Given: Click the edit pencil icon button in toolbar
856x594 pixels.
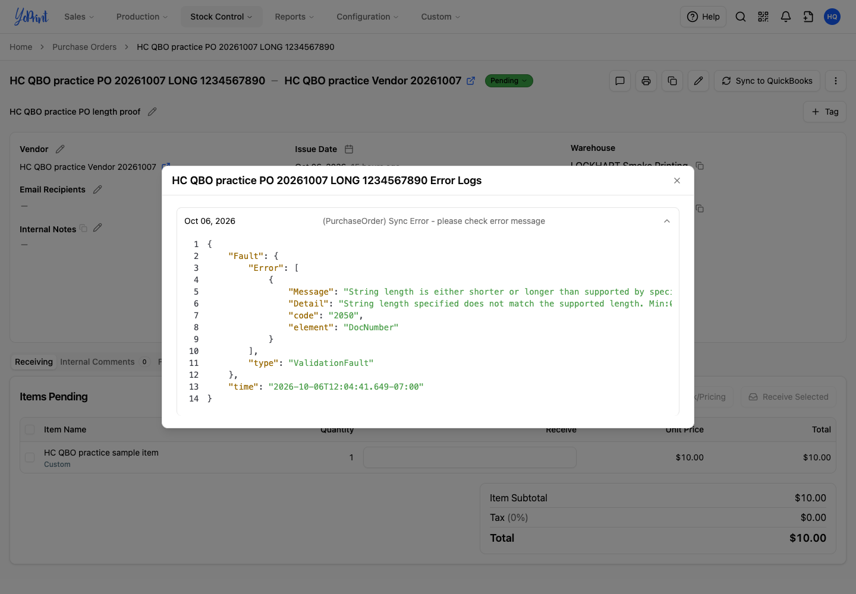Looking at the screenshot, I should [x=698, y=81].
